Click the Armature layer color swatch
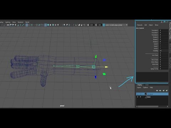 (x=146, y=94)
